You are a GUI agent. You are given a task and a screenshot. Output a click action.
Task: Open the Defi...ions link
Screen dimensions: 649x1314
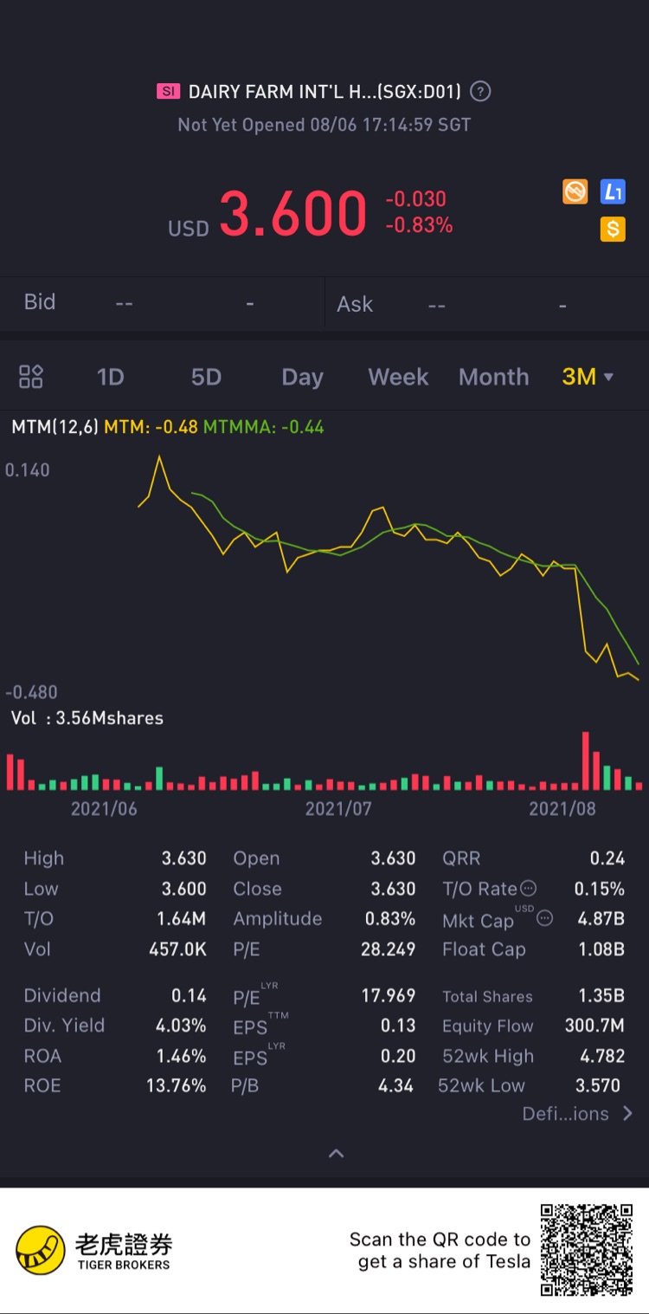click(x=578, y=1114)
